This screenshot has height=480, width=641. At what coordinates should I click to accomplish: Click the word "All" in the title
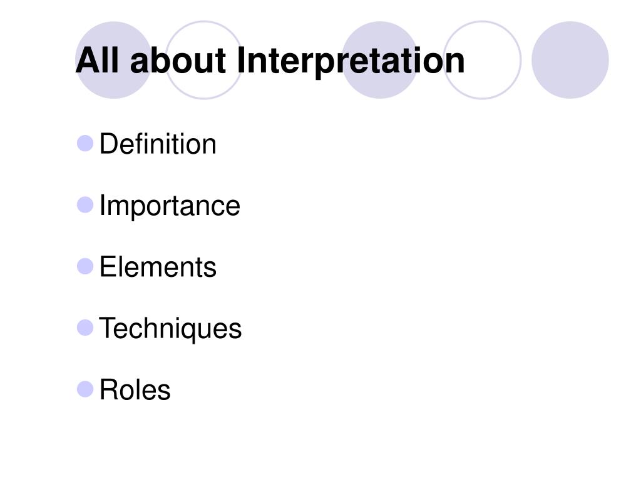97,61
